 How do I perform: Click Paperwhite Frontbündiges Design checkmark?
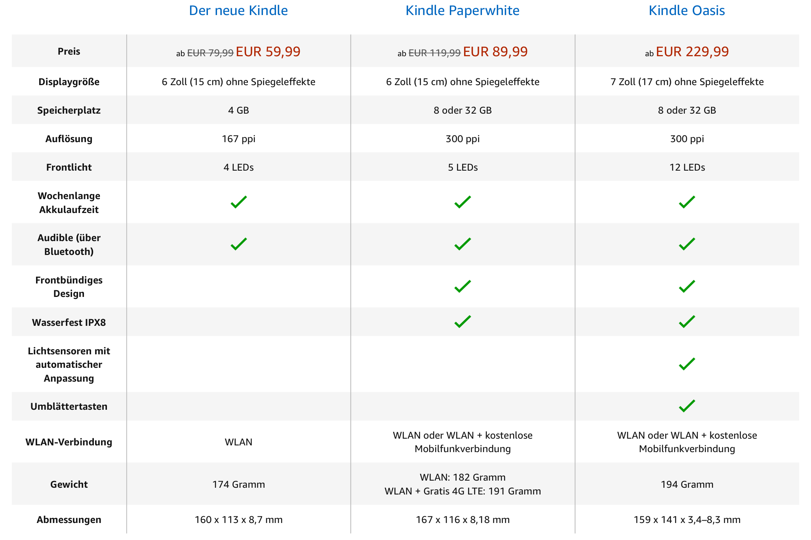[x=463, y=286]
